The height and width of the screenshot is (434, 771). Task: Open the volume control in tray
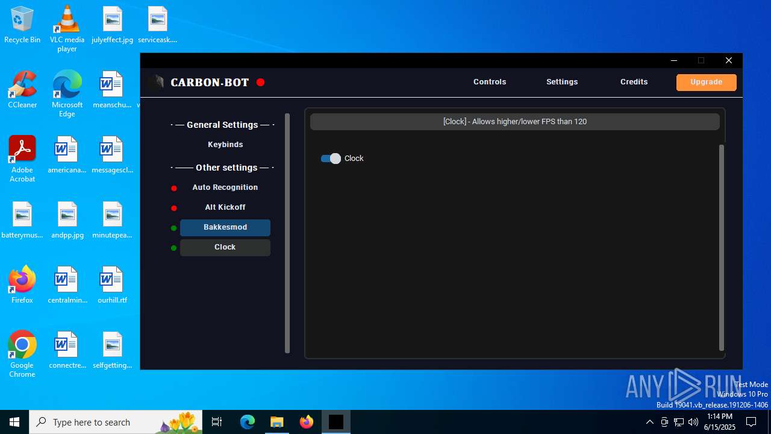tap(693, 422)
